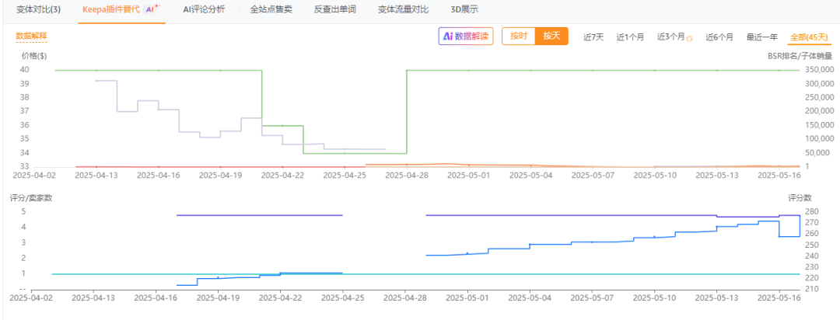
Task: Select the 反查出单词 tab
Action: 335,10
